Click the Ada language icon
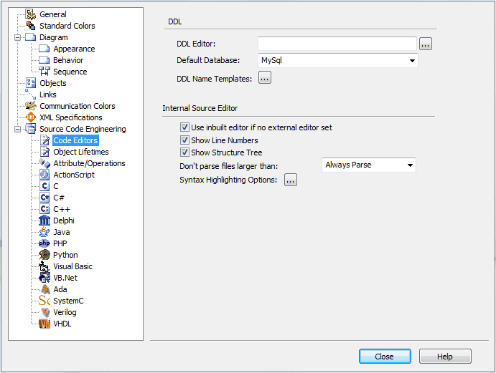Viewport: 496px width, 373px height. click(x=45, y=289)
